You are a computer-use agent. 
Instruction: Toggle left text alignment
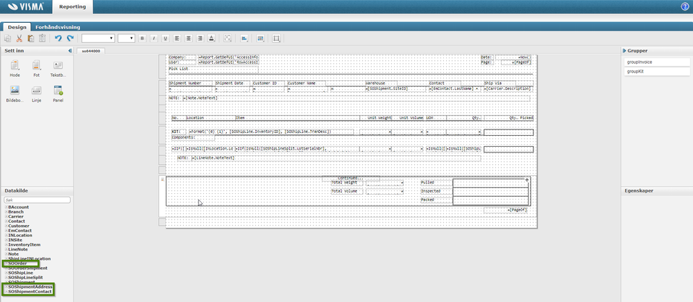[x=177, y=38]
